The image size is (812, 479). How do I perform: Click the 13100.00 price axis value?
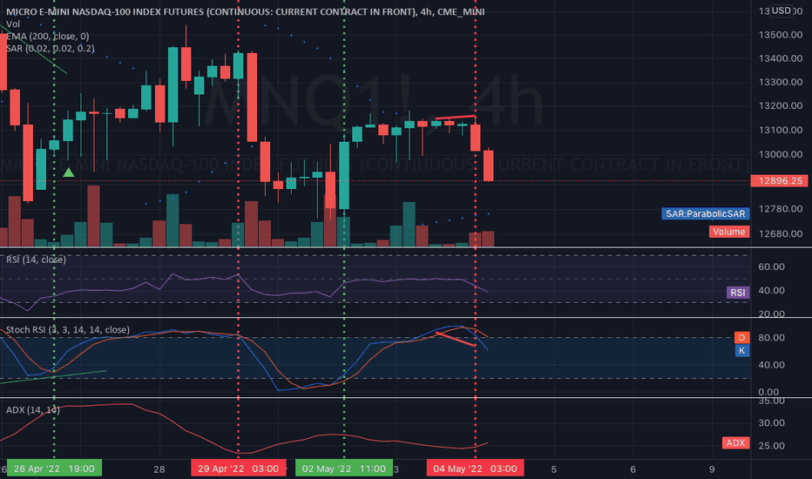(781, 130)
